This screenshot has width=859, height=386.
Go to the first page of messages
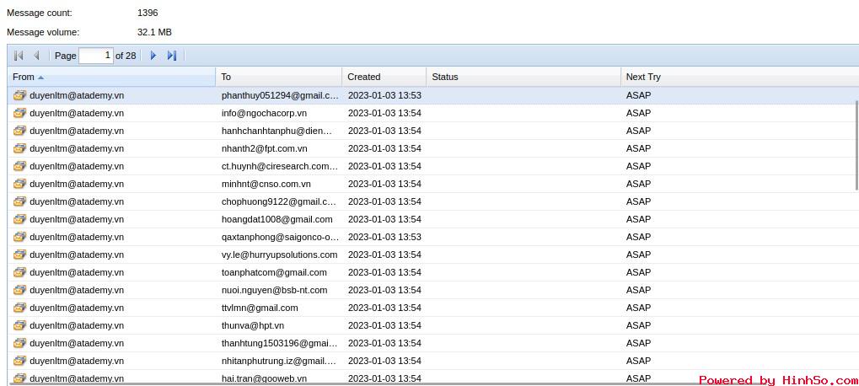pos(19,56)
